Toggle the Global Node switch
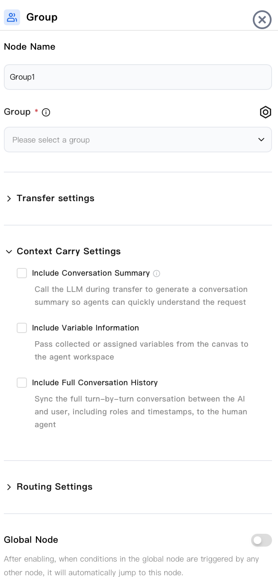278x577 pixels. coord(261,540)
